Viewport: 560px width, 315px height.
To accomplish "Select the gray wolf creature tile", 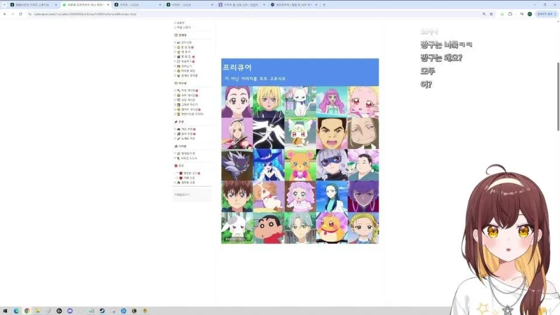I will pos(237,165).
